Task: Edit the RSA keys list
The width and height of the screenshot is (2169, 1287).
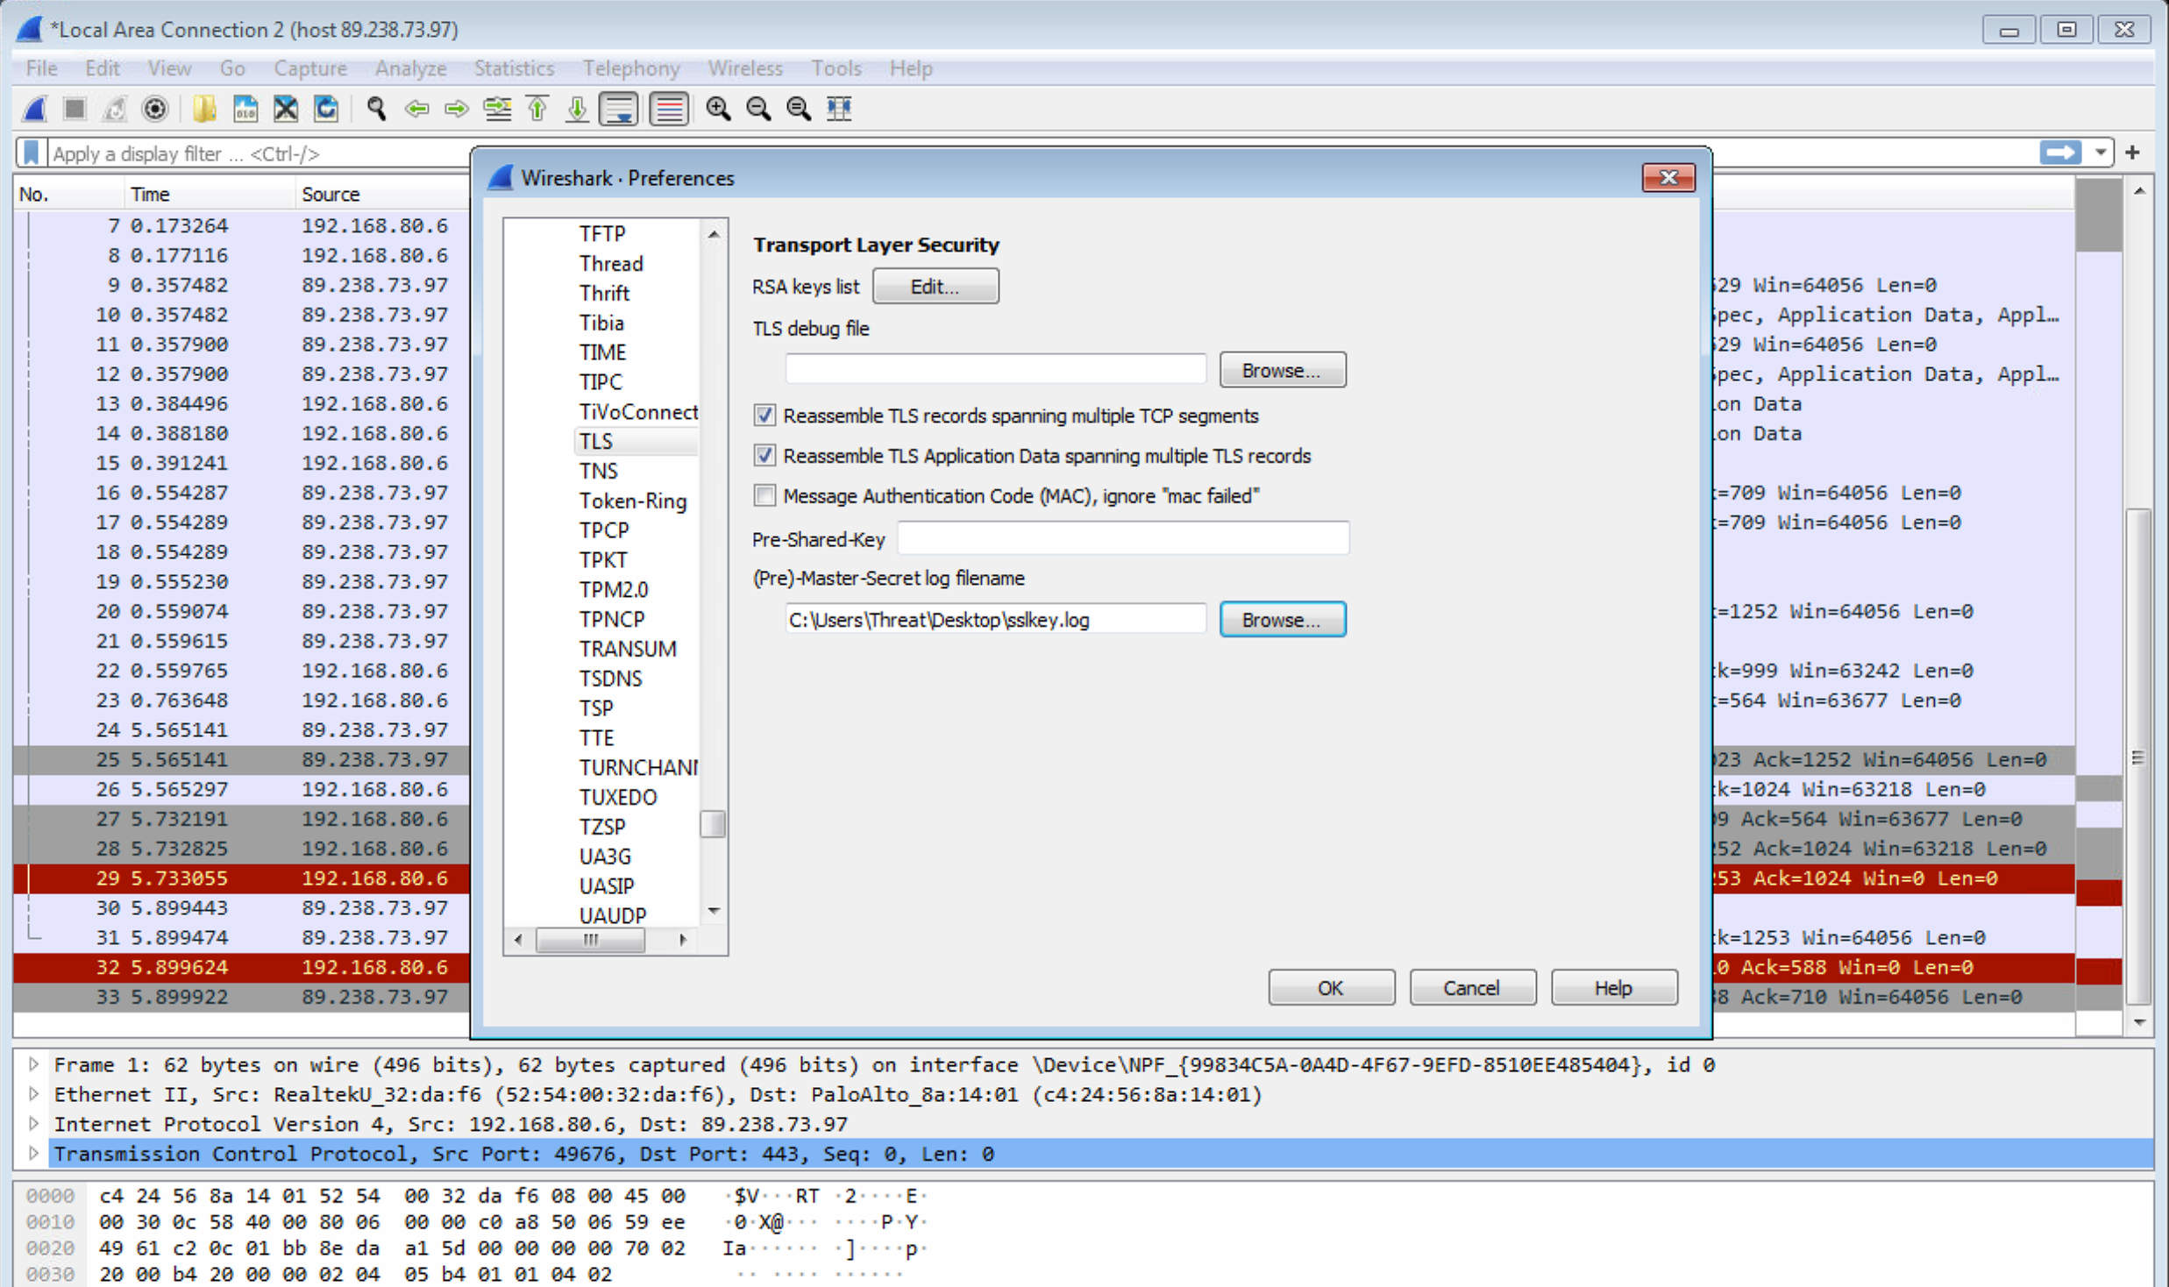Action: pyautogui.click(x=935, y=286)
